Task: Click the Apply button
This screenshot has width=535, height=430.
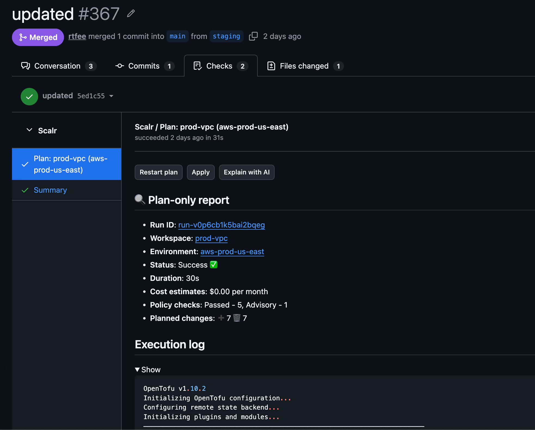Action: (x=201, y=172)
